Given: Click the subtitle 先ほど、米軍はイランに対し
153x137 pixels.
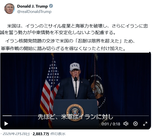Looking at the screenshot, I should coord(75,117).
